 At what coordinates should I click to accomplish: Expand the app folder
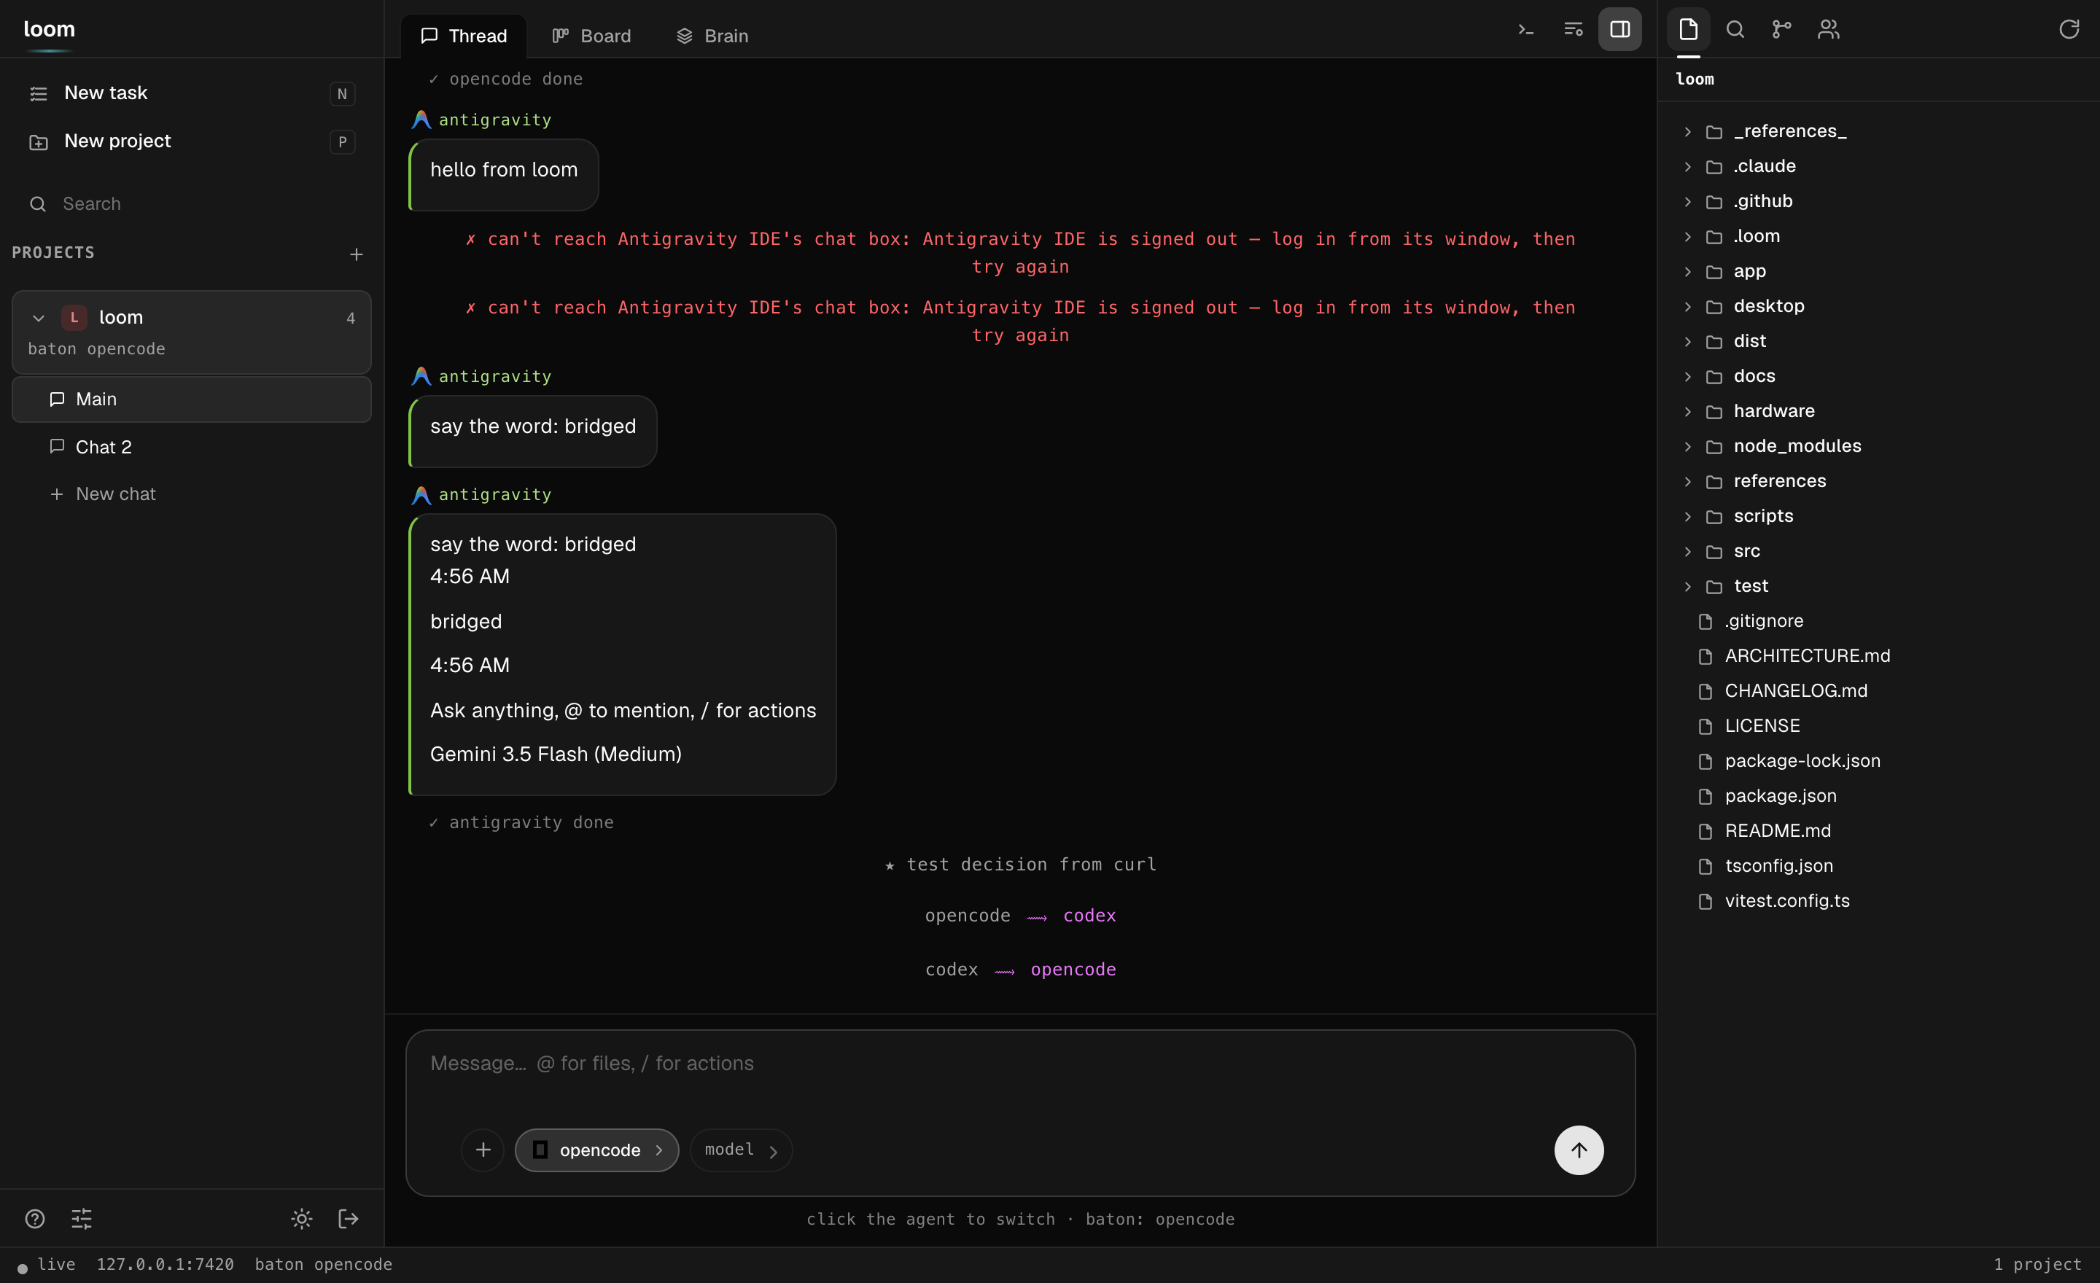tap(1878, 271)
